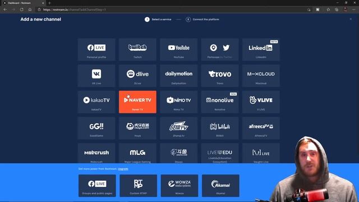Image resolution: width=359 pixels, height=202 pixels.
Task: Select the Custom RTMP tile
Action: pyautogui.click(x=139, y=186)
